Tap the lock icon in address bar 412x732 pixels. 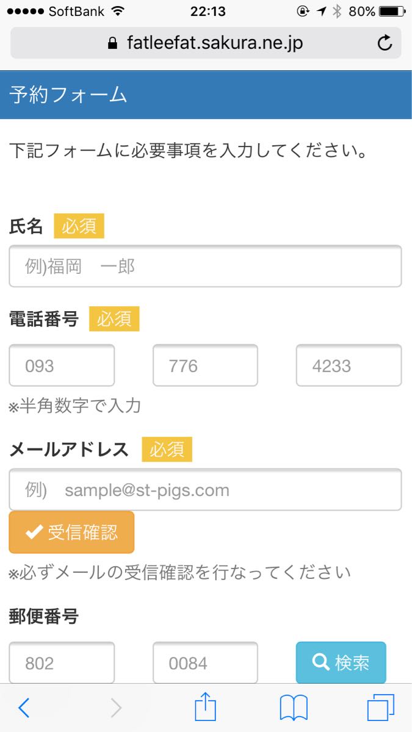pyautogui.click(x=112, y=43)
